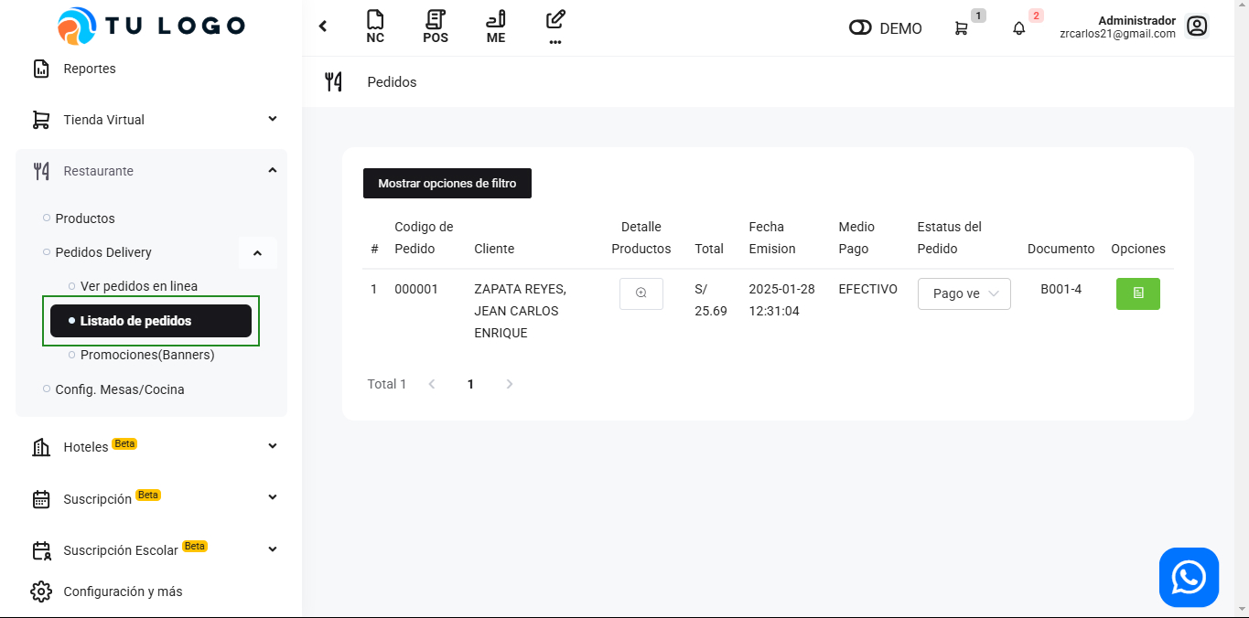Select page 1 in pagination
Viewport: 1249px width, 618px height.
[x=470, y=384]
